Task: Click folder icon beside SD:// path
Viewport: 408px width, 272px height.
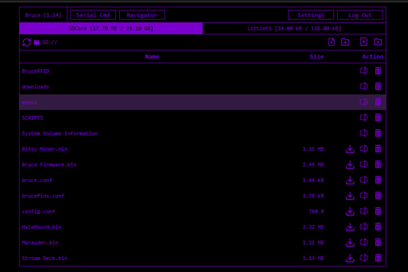Action: tap(37, 42)
